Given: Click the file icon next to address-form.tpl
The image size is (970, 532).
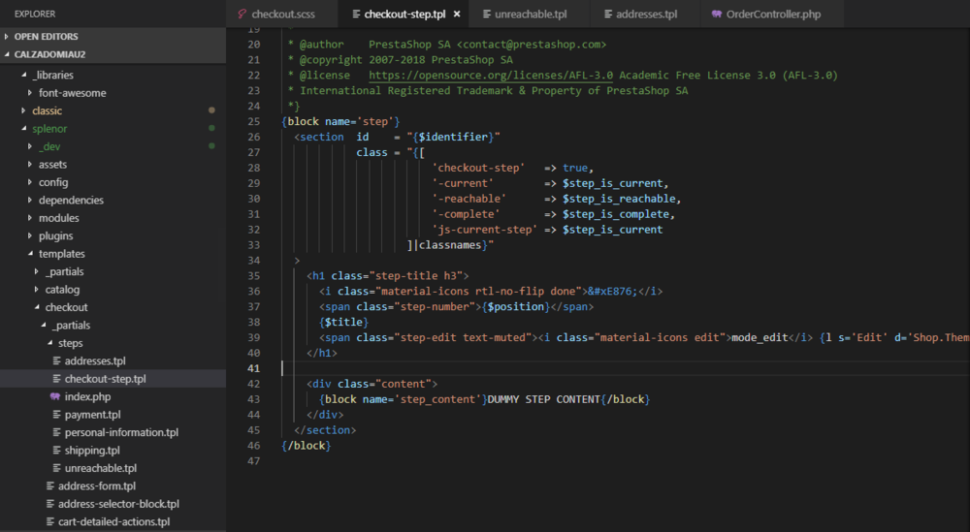Looking at the screenshot, I should pos(49,486).
